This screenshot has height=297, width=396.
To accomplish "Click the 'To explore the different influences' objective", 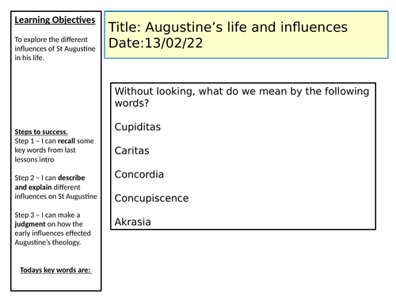I will 55,48.
